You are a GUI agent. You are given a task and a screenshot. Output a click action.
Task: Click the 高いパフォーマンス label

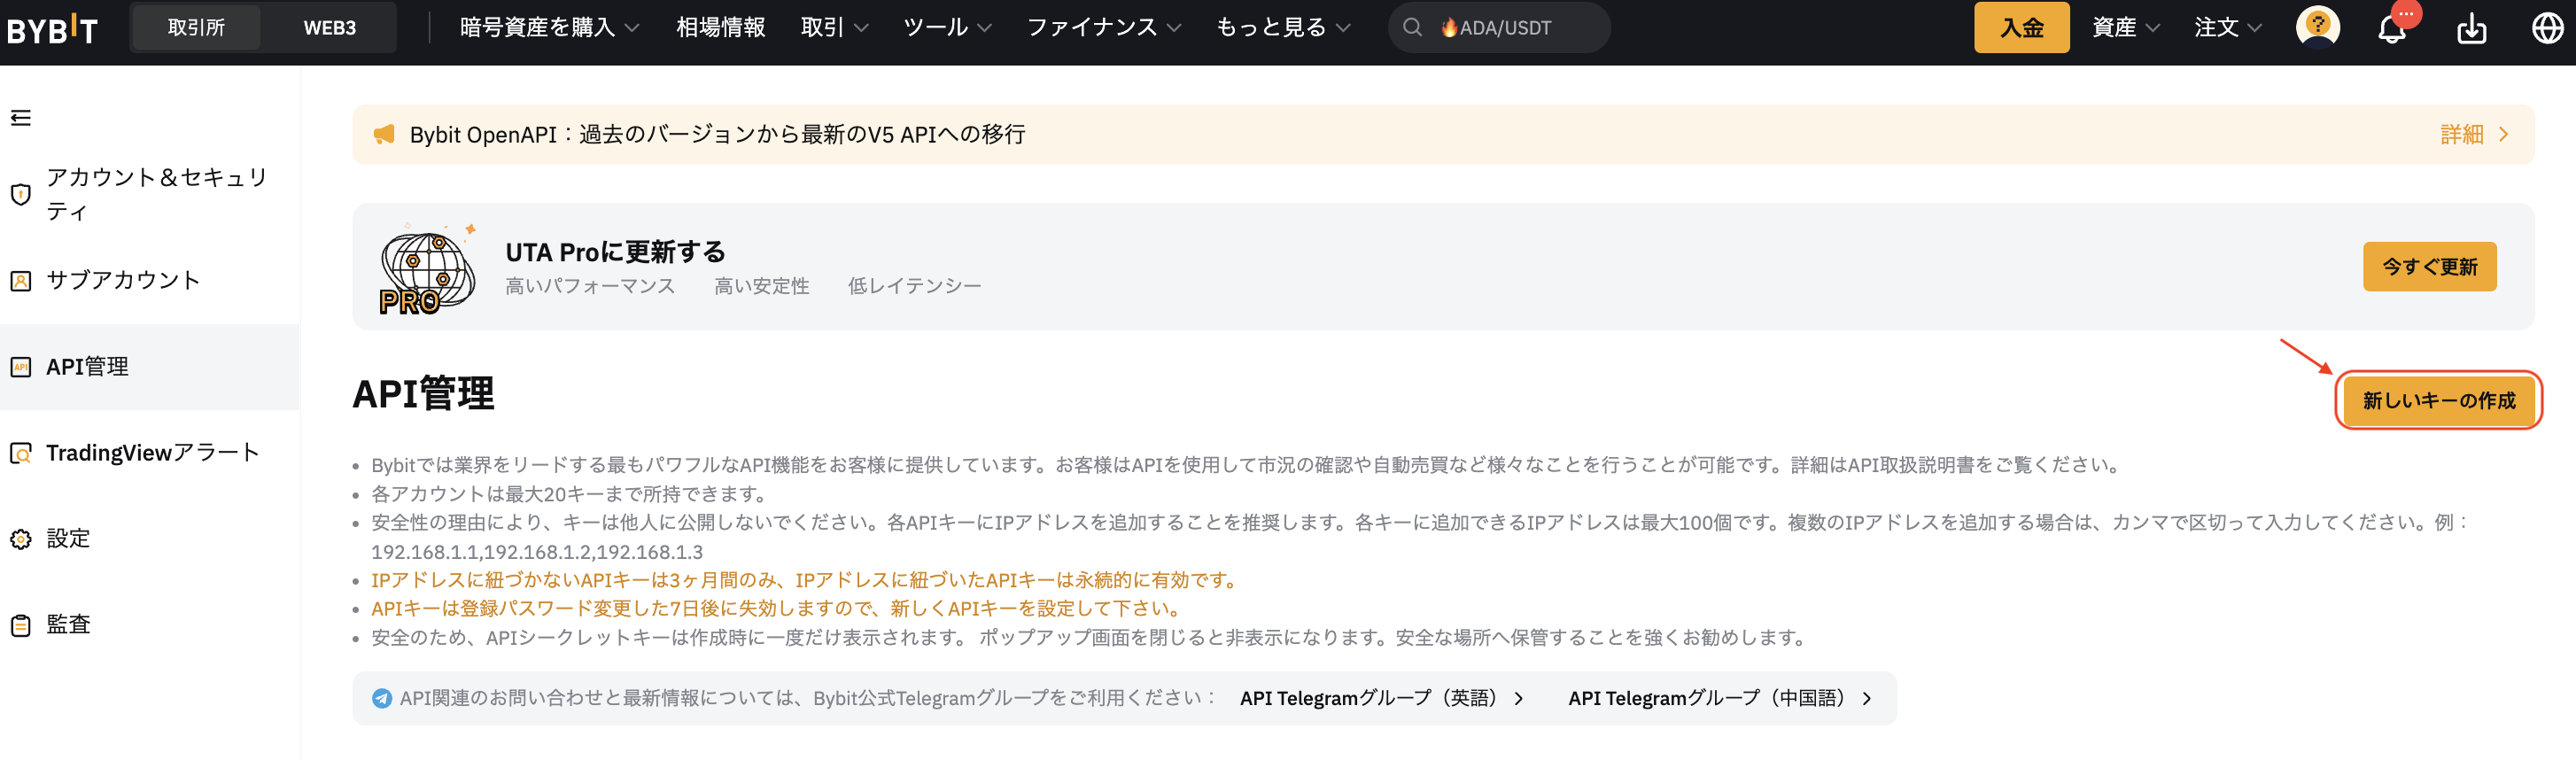590,286
